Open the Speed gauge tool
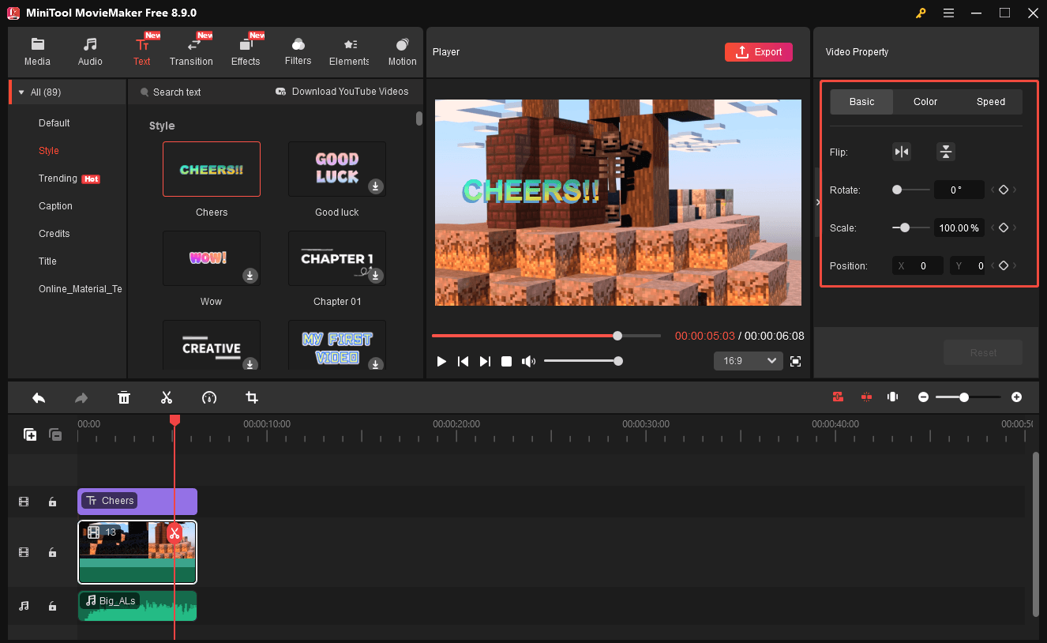 [x=209, y=397]
